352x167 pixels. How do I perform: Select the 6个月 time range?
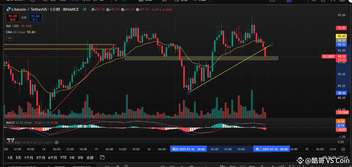[53, 158]
